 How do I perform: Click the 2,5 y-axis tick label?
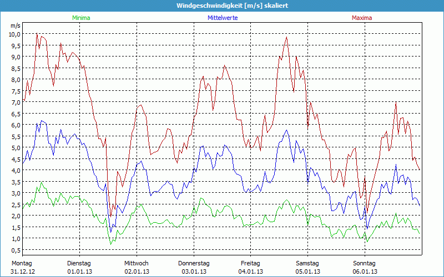(14, 204)
